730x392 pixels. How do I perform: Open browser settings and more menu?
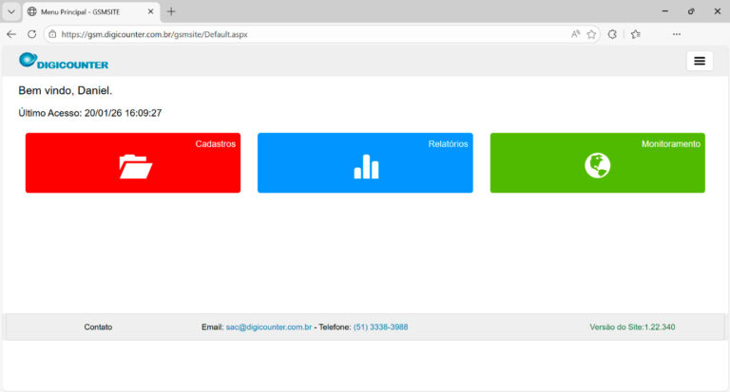pyautogui.click(x=676, y=33)
